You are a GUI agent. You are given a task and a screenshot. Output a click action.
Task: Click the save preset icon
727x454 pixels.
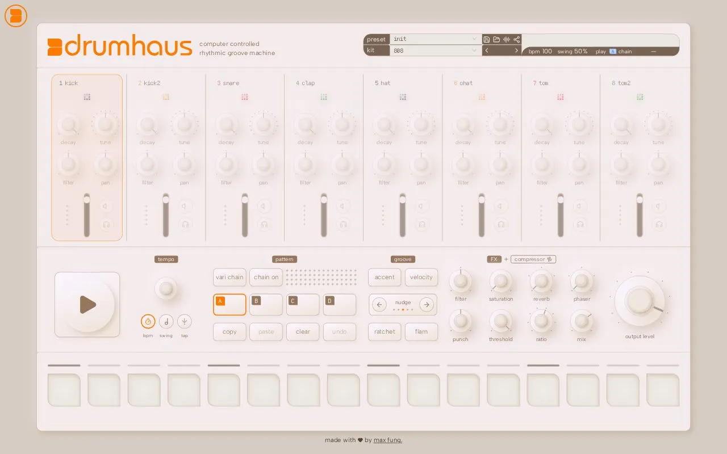(x=487, y=39)
